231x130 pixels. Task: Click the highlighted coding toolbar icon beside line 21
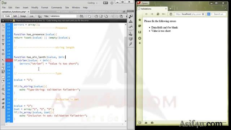coord(3,60)
